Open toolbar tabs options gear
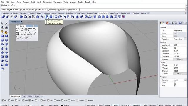Viewport: 188px width, 106px height. coord(186,13)
